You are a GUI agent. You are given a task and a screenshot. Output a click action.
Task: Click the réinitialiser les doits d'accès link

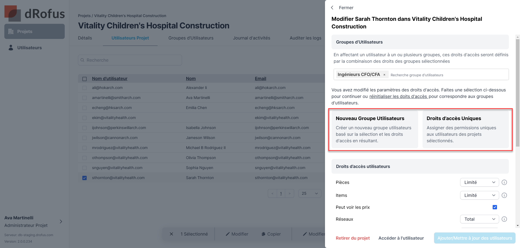[398, 97]
